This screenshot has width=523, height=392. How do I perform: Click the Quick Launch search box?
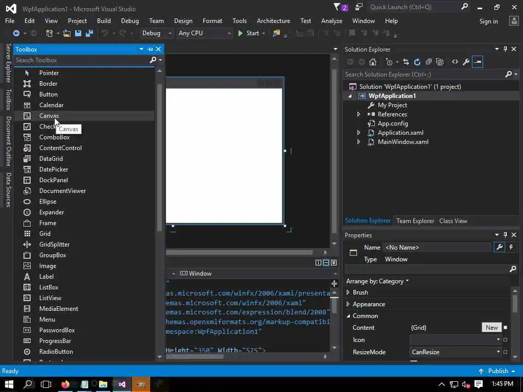pos(414,7)
